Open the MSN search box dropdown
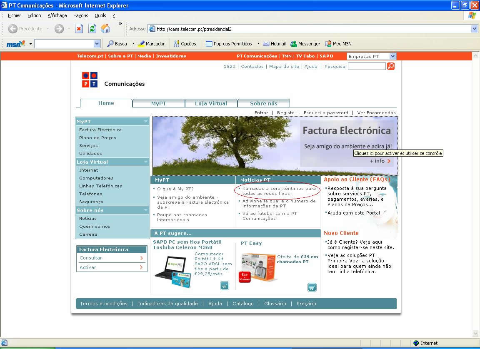This screenshot has width=480, height=349. (x=97, y=44)
